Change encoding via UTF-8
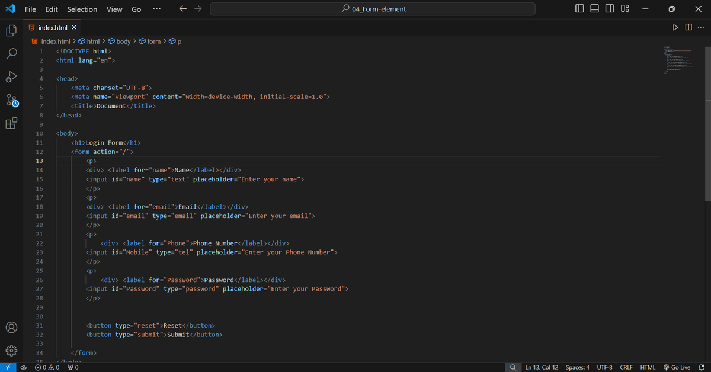The height and width of the screenshot is (372, 711). coord(605,367)
